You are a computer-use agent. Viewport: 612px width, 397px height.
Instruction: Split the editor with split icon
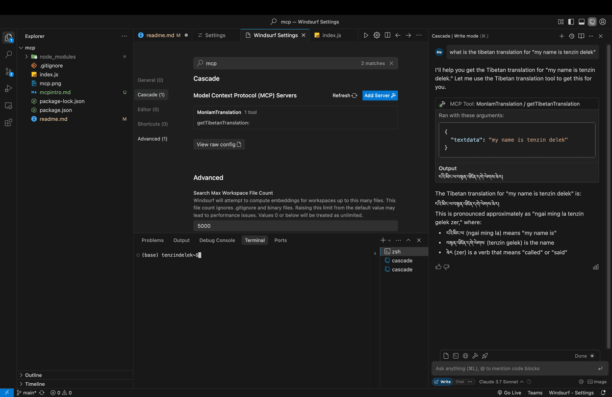tap(388, 35)
